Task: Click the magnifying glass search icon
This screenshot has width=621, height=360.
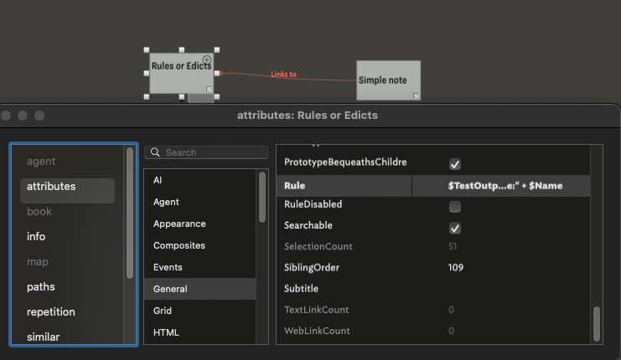Action: (x=155, y=152)
